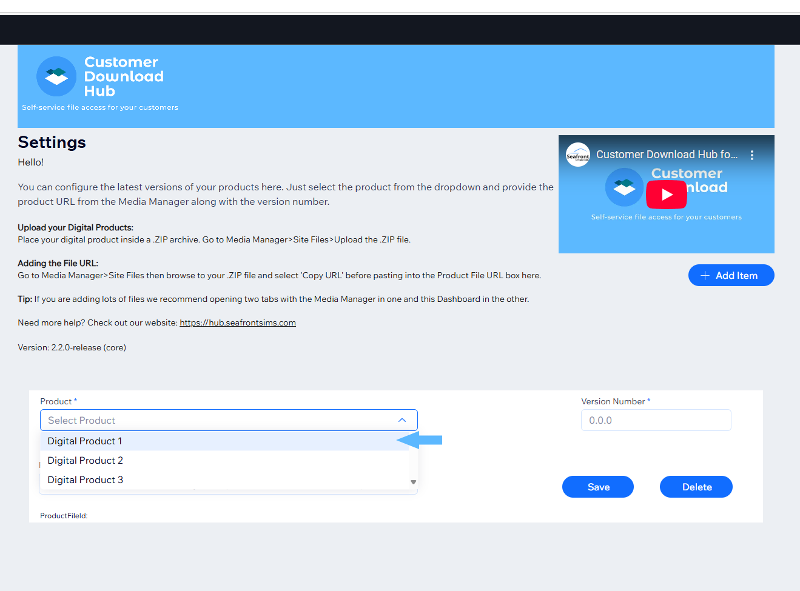
Task: Collapse the Select Product dropdown chevron
Action: [402, 420]
